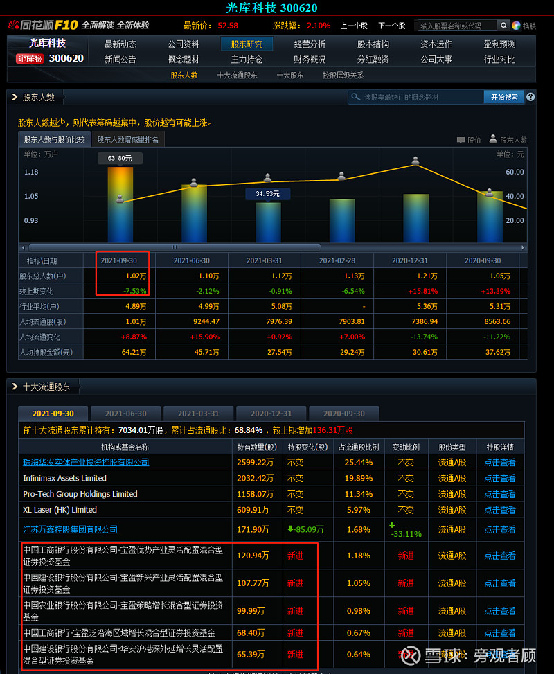The height and width of the screenshot is (674, 554).
Task: Click shareholder marker at the chart peak
Action: 415,161
